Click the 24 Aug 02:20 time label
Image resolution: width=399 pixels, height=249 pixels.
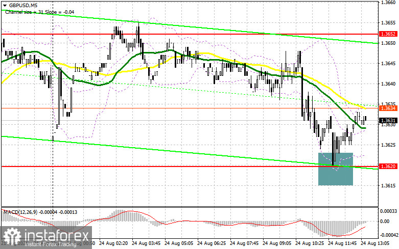point(112,243)
